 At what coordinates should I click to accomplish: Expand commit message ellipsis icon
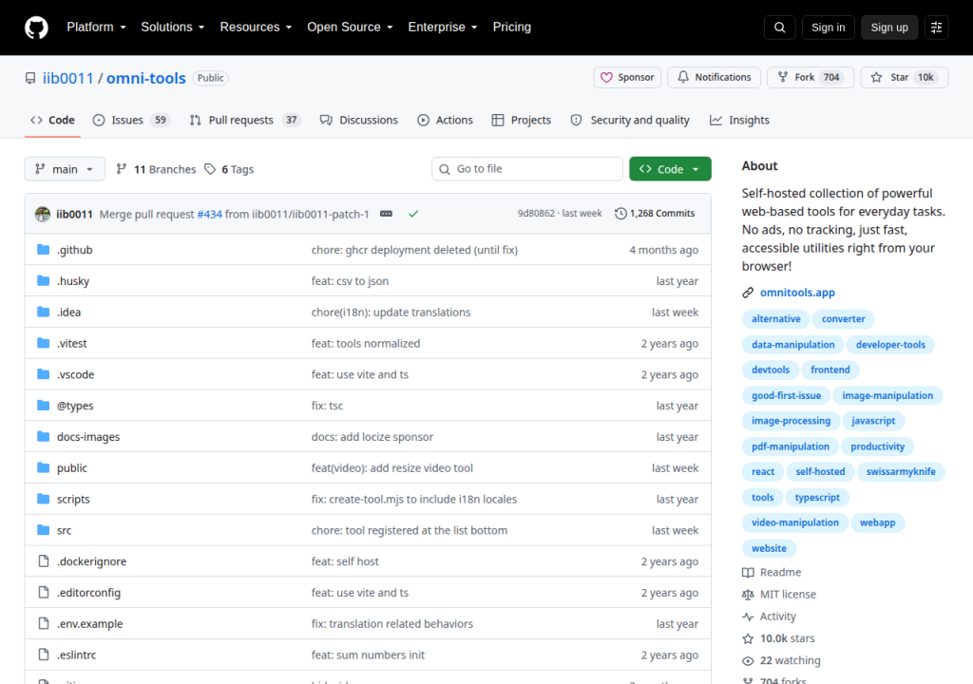pos(386,214)
